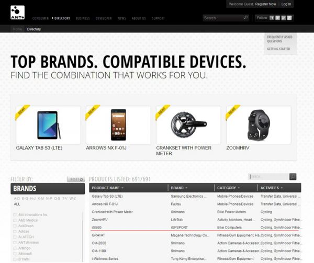The height and width of the screenshot is (263, 314).
Task: Open the Category column sort arrow
Action: pyautogui.click(x=239, y=188)
